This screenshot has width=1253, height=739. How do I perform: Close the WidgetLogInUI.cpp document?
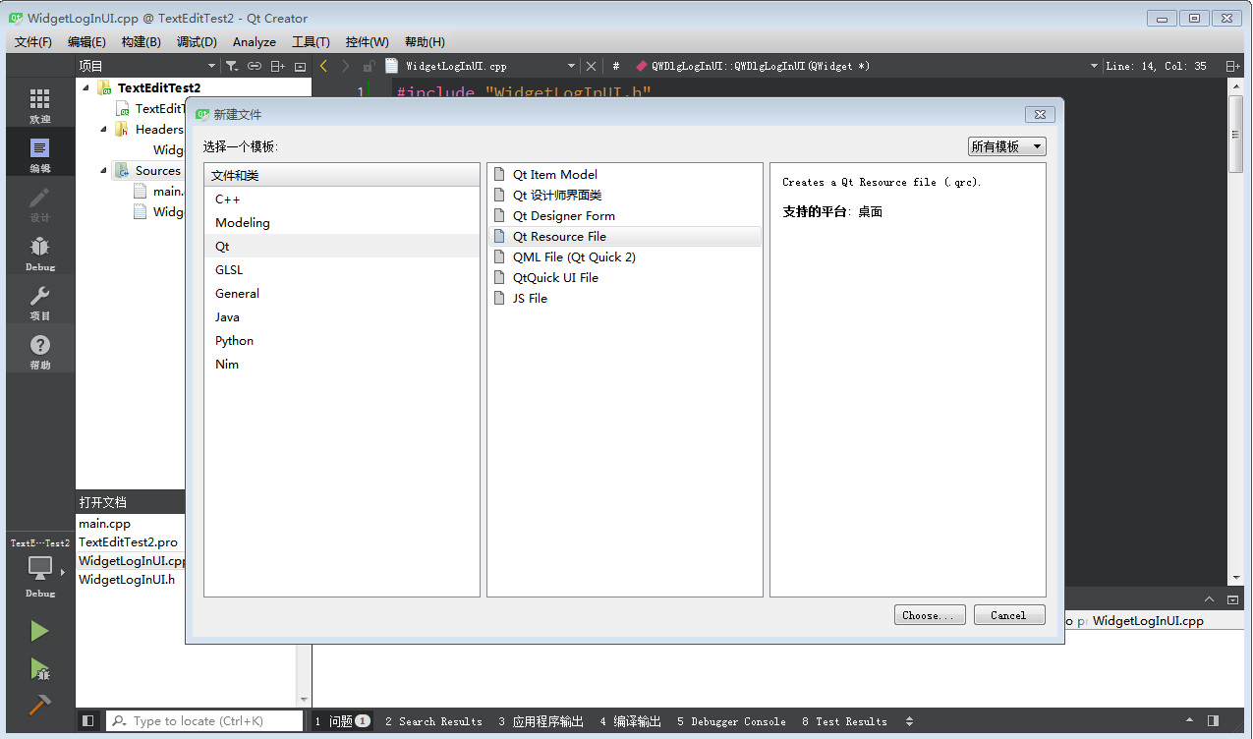591,66
